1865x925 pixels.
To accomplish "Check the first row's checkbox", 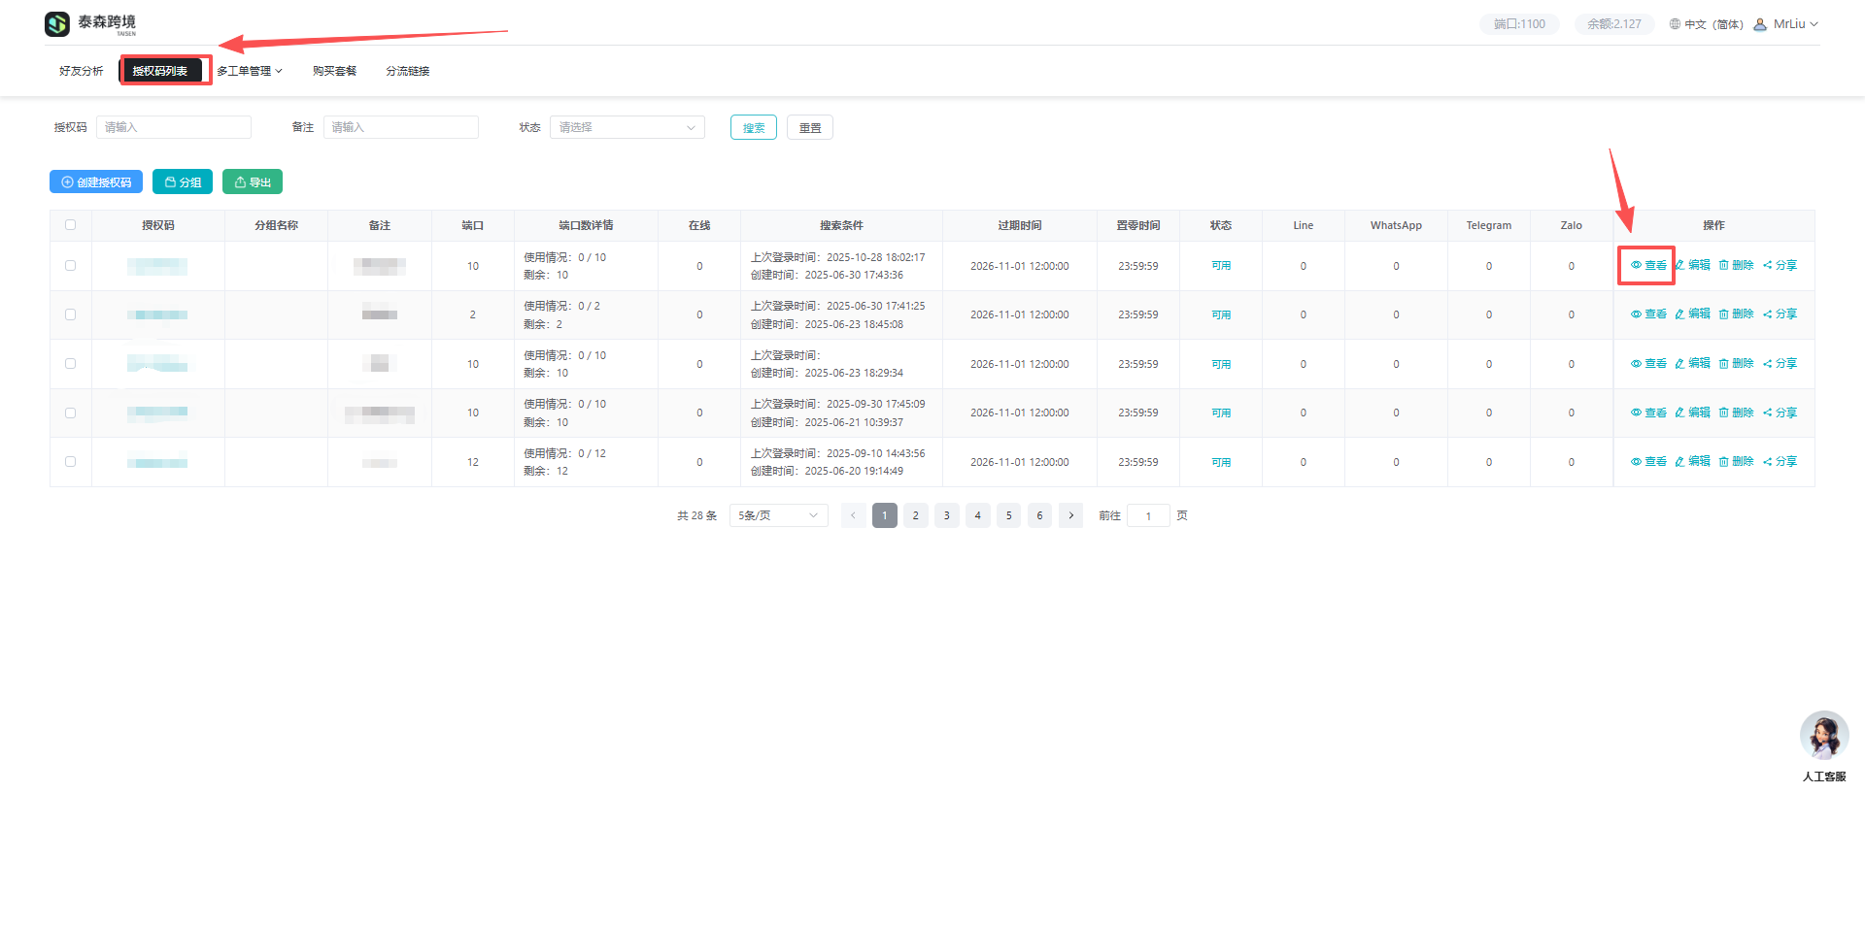I will click(x=70, y=266).
